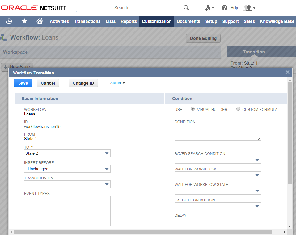Switch to the Transactions menu

(87, 21)
